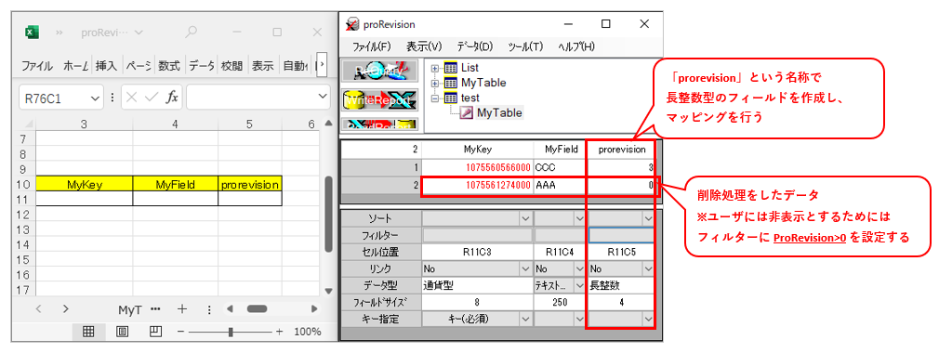Click the new sheet plus button
Viewport: 939px width, 353px height.
[182, 309]
